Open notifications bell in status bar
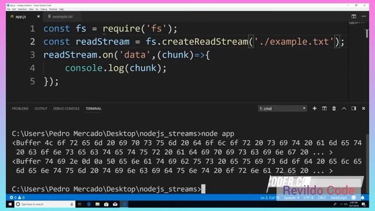Screen dimensions: 375x211 [363, 198]
